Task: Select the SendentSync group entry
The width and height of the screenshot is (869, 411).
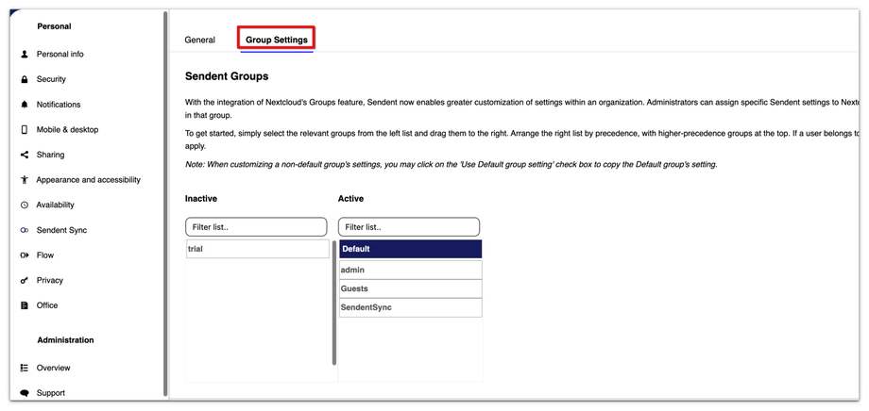Action: point(410,308)
